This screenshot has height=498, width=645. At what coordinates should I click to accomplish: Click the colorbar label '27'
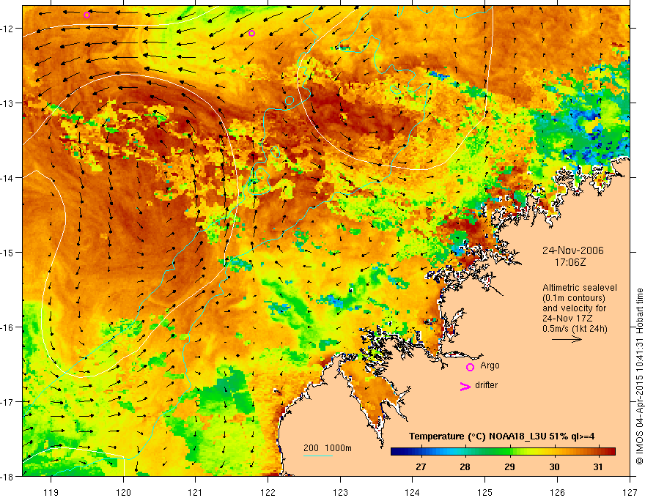[421, 467]
